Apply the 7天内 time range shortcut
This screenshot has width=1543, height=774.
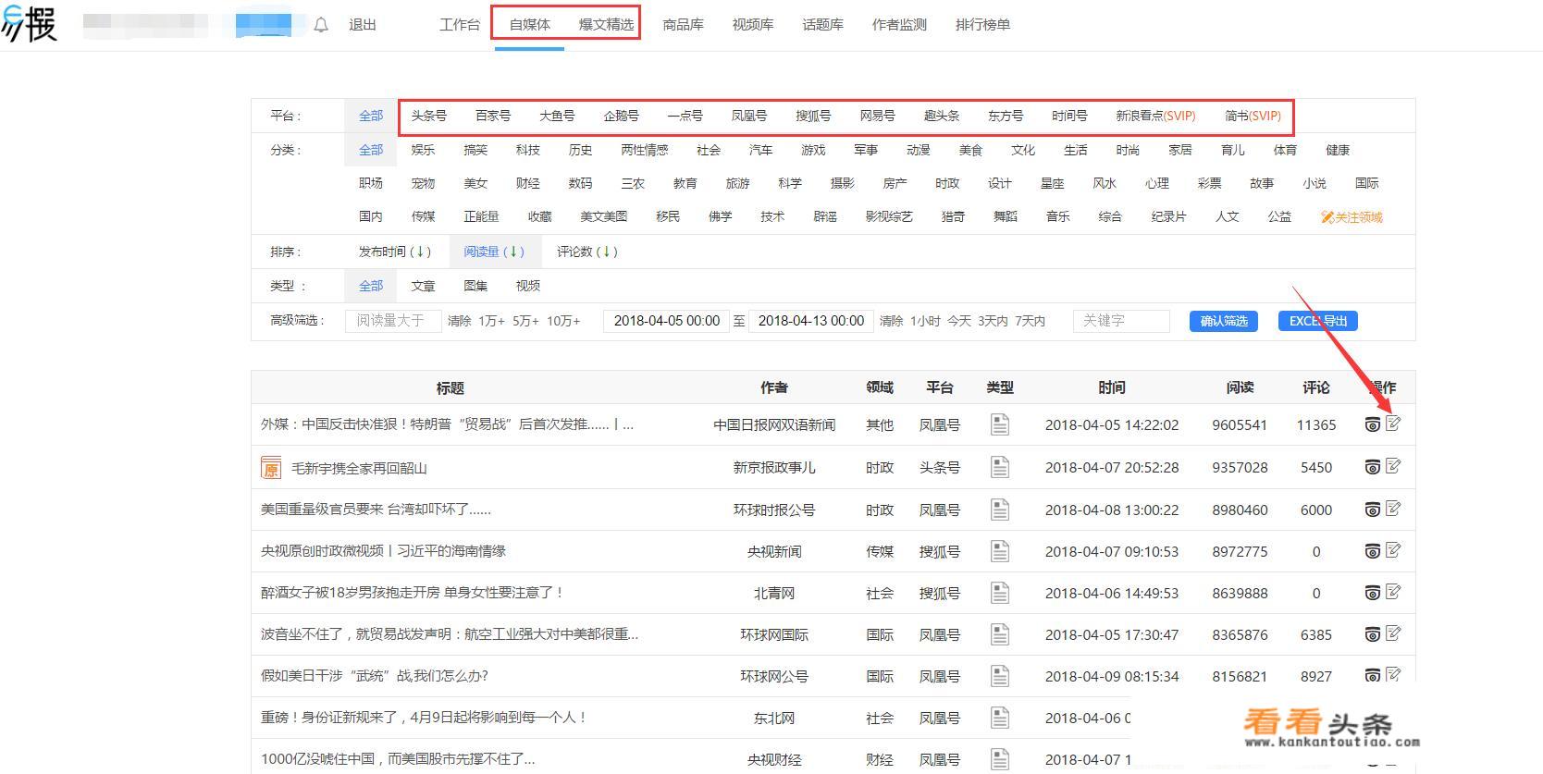click(x=1030, y=321)
